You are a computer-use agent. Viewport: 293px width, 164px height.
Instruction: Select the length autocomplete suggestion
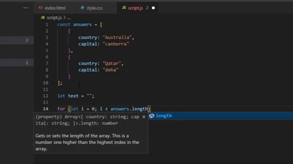[x=221, y=116]
